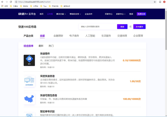Click the page vertical scrollbar thumb
Viewport: 167px width, 117px height.
tap(166, 30)
